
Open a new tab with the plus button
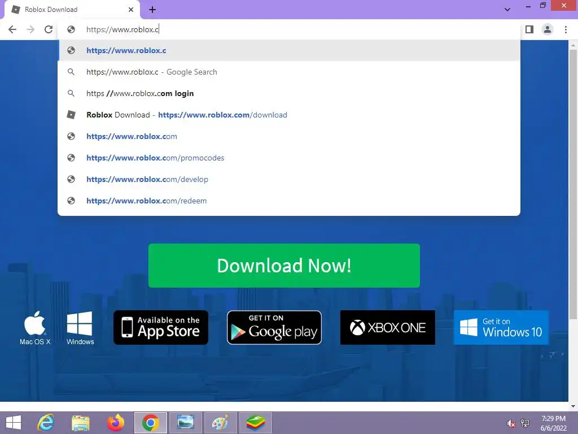click(x=152, y=10)
